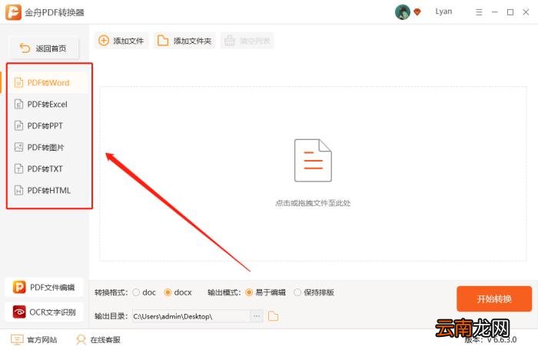Maximize the converter window
The width and height of the screenshot is (538, 350).
(510, 12)
